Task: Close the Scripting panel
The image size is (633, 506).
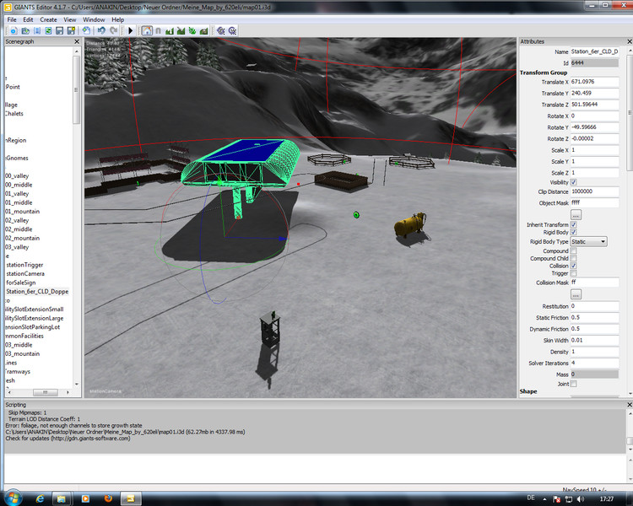Action: click(630, 404)
